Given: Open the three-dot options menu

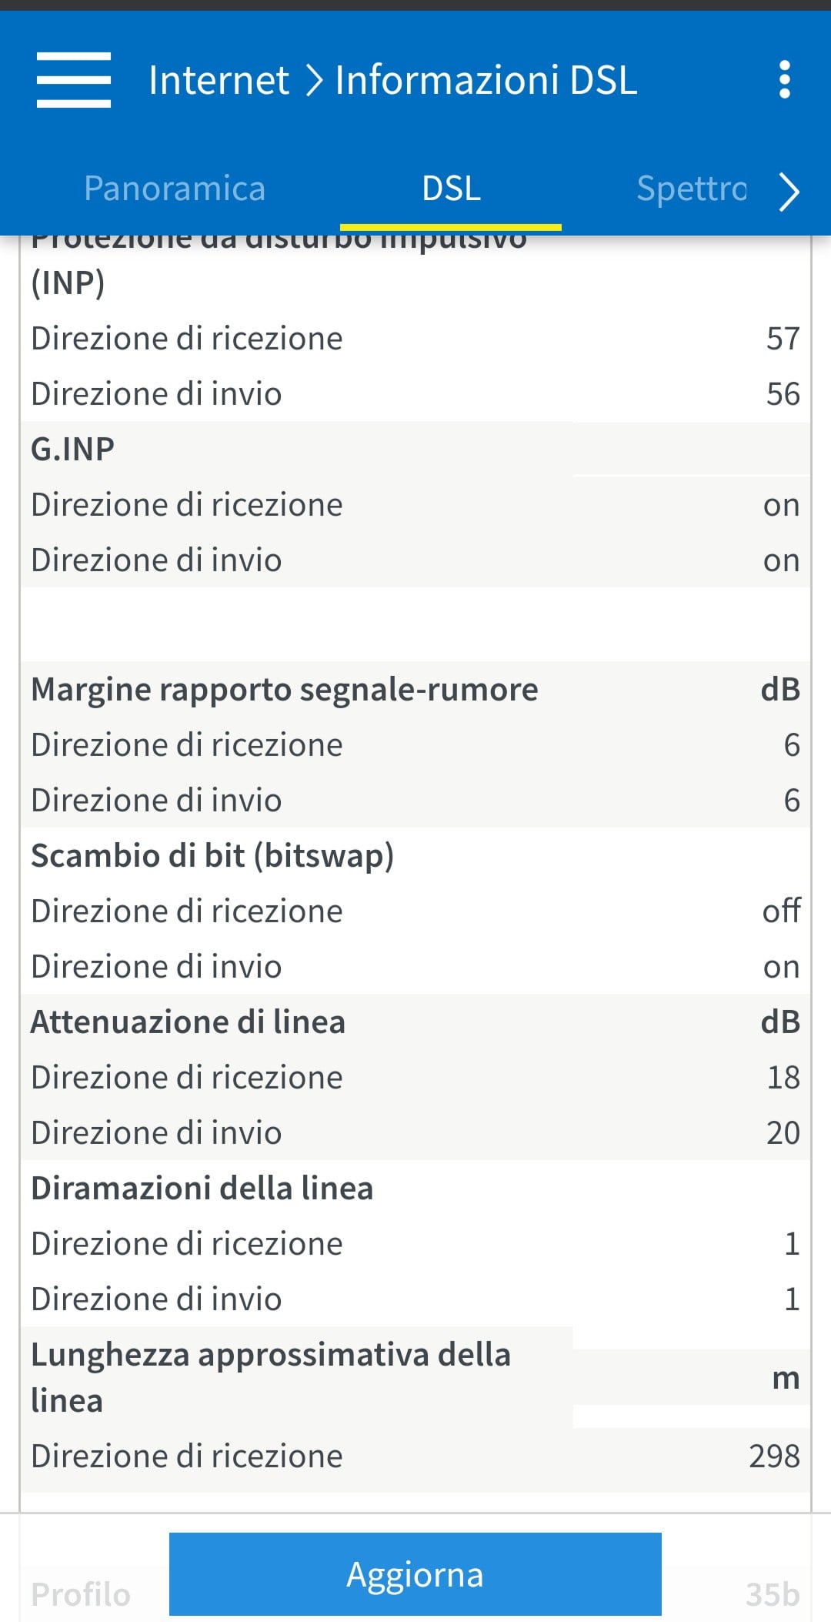Looking at the screenshot, I should (x=784, y=80).
